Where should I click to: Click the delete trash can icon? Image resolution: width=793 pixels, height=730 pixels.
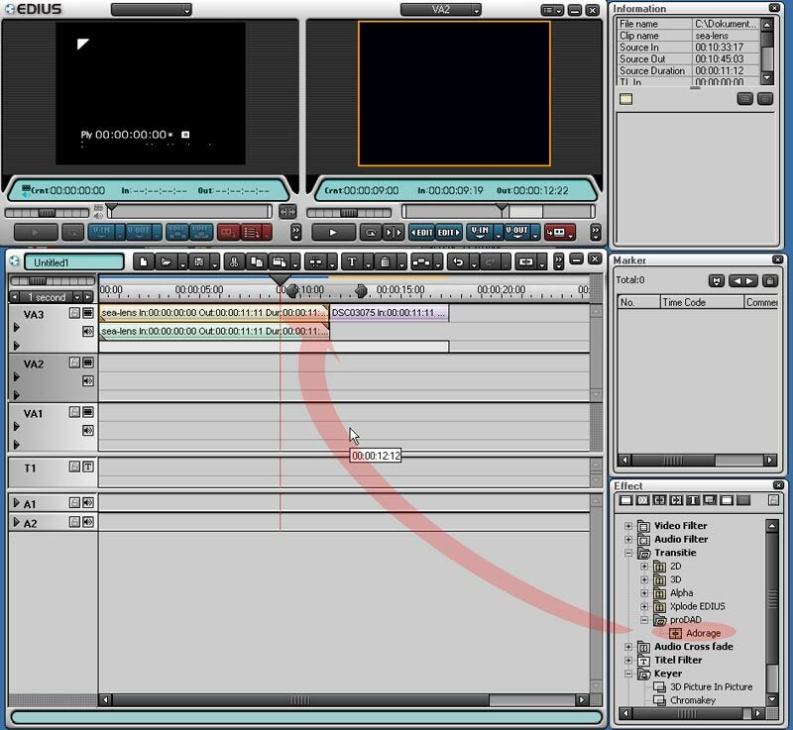coord(385,261)
